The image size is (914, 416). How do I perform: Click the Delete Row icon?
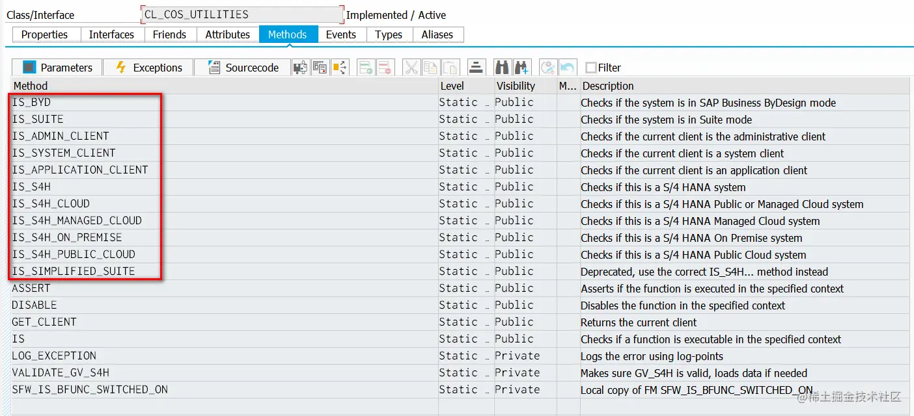pyautogui.click(x=385, y=67)
